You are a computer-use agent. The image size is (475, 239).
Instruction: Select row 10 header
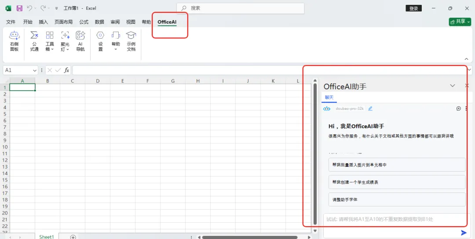(x=5, y=147)
